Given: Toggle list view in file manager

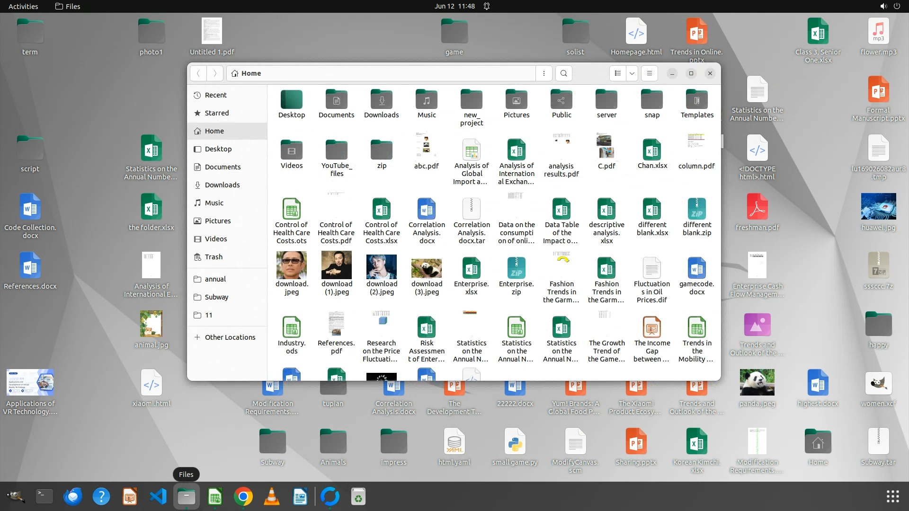Looking at the screenshot, I should [x=617, y=73].
